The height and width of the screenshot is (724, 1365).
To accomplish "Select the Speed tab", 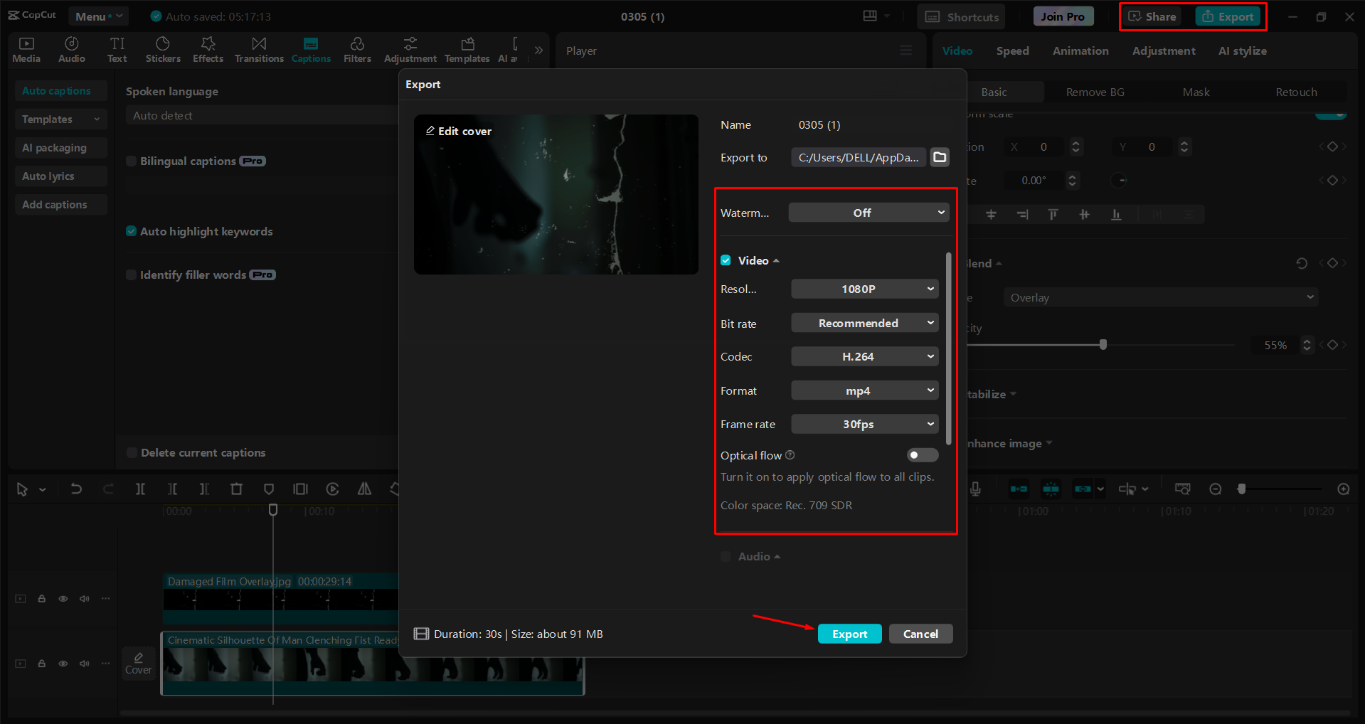I will tap(1012, 50).
